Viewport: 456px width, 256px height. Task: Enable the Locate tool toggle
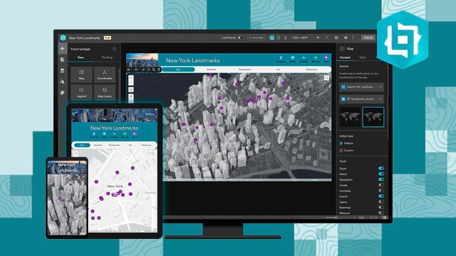click(381, 185)
